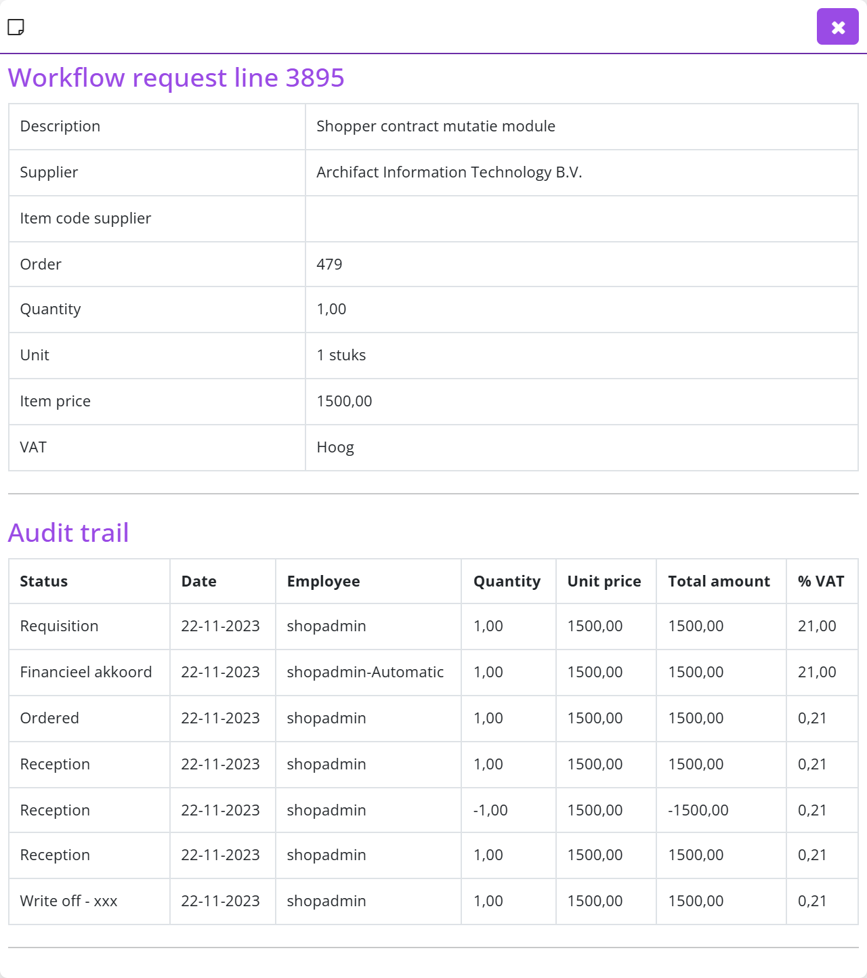The height and width of the screenshot is (978, 867).
Task: Click the 21,00 VAT value in Financieel akkoord row
Action: [x=817, y=672]
